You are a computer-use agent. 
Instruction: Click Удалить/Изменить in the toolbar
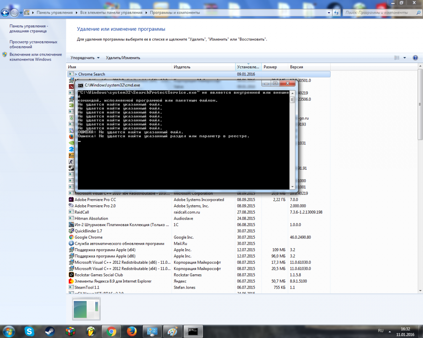pos(123,58)
